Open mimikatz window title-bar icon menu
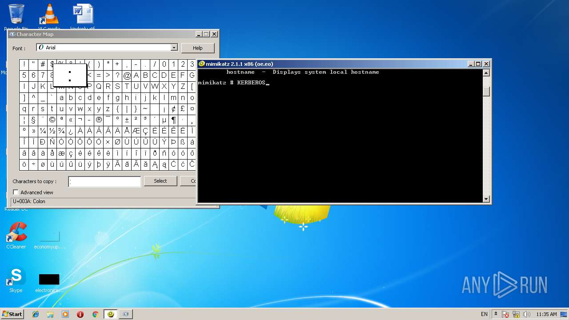 202,64
